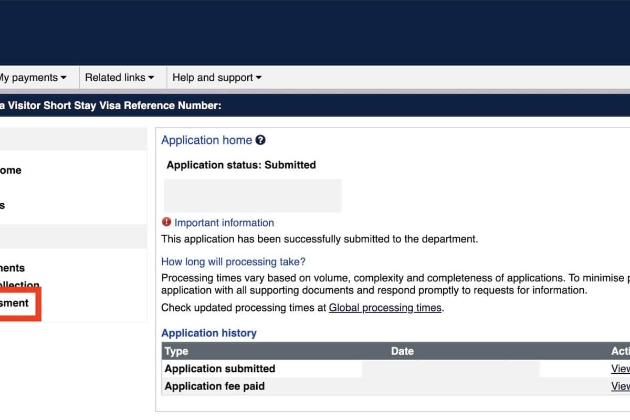Click the gray redacted box under Application status
The width and height of the screenshot is (630, 420).
[253, 195]
